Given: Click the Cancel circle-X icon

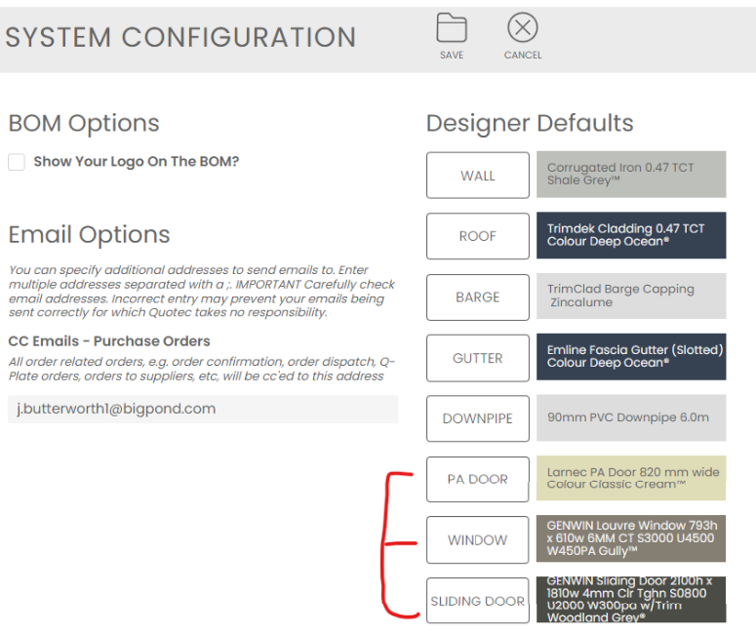Looking at the screenshot, I should point(523,28).
